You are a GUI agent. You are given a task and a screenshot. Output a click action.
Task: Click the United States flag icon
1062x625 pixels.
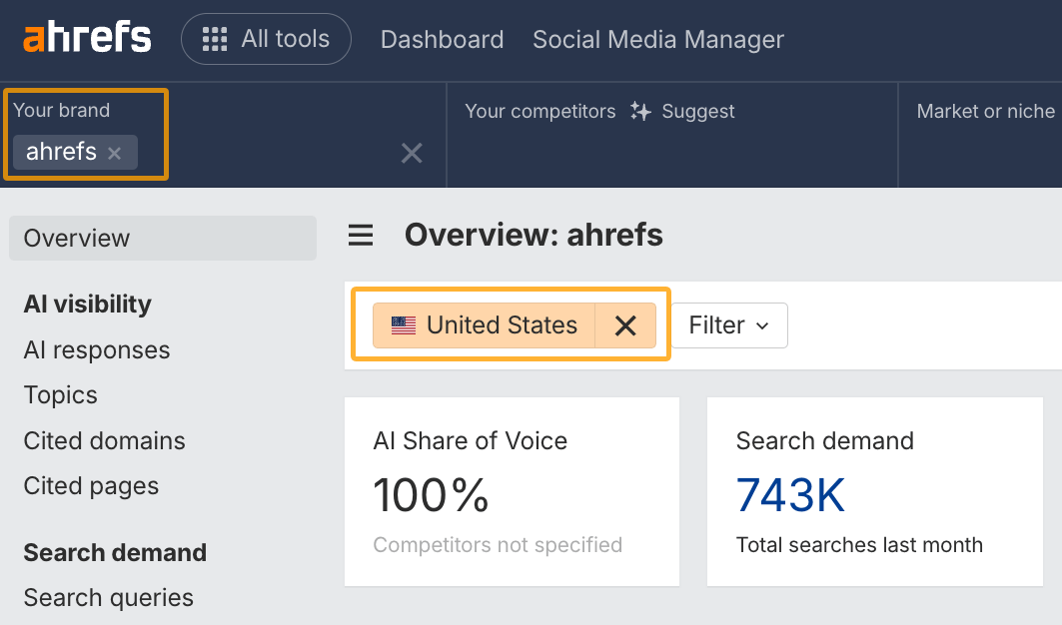(401, 324)
